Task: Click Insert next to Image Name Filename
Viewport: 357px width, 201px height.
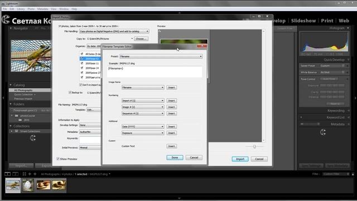Action: 171,88
